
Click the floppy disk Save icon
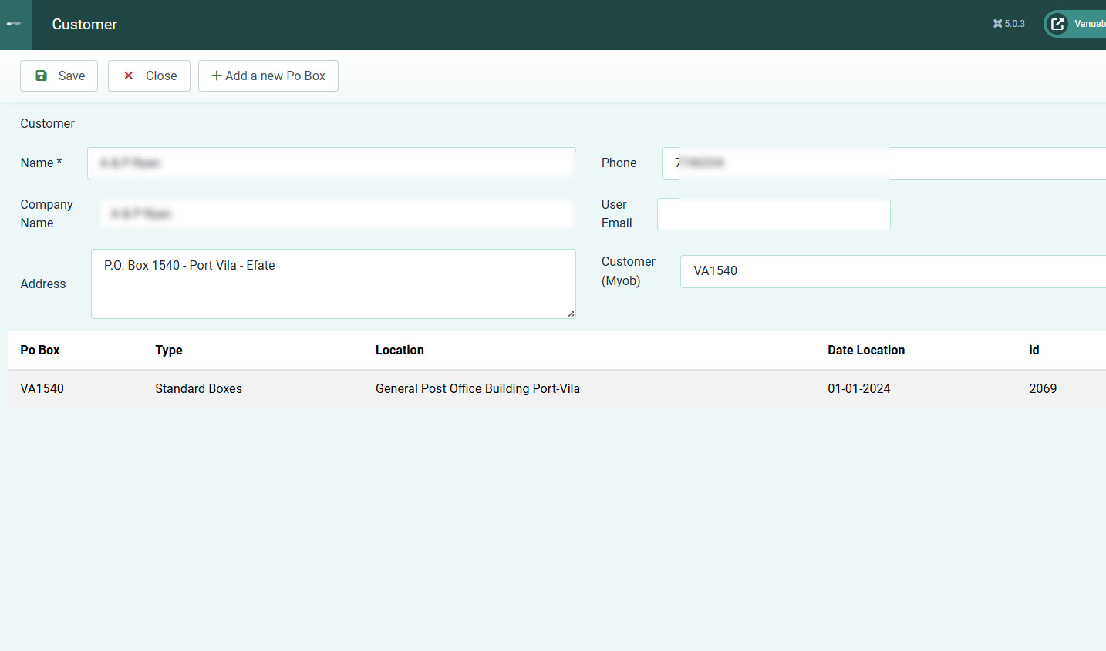42,76
